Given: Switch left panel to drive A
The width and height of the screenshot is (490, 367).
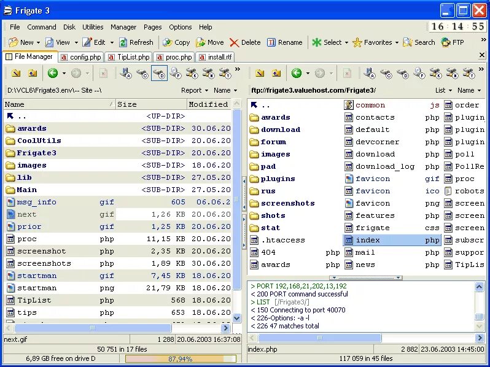Looking at the screenshot, I should point(126,73).
